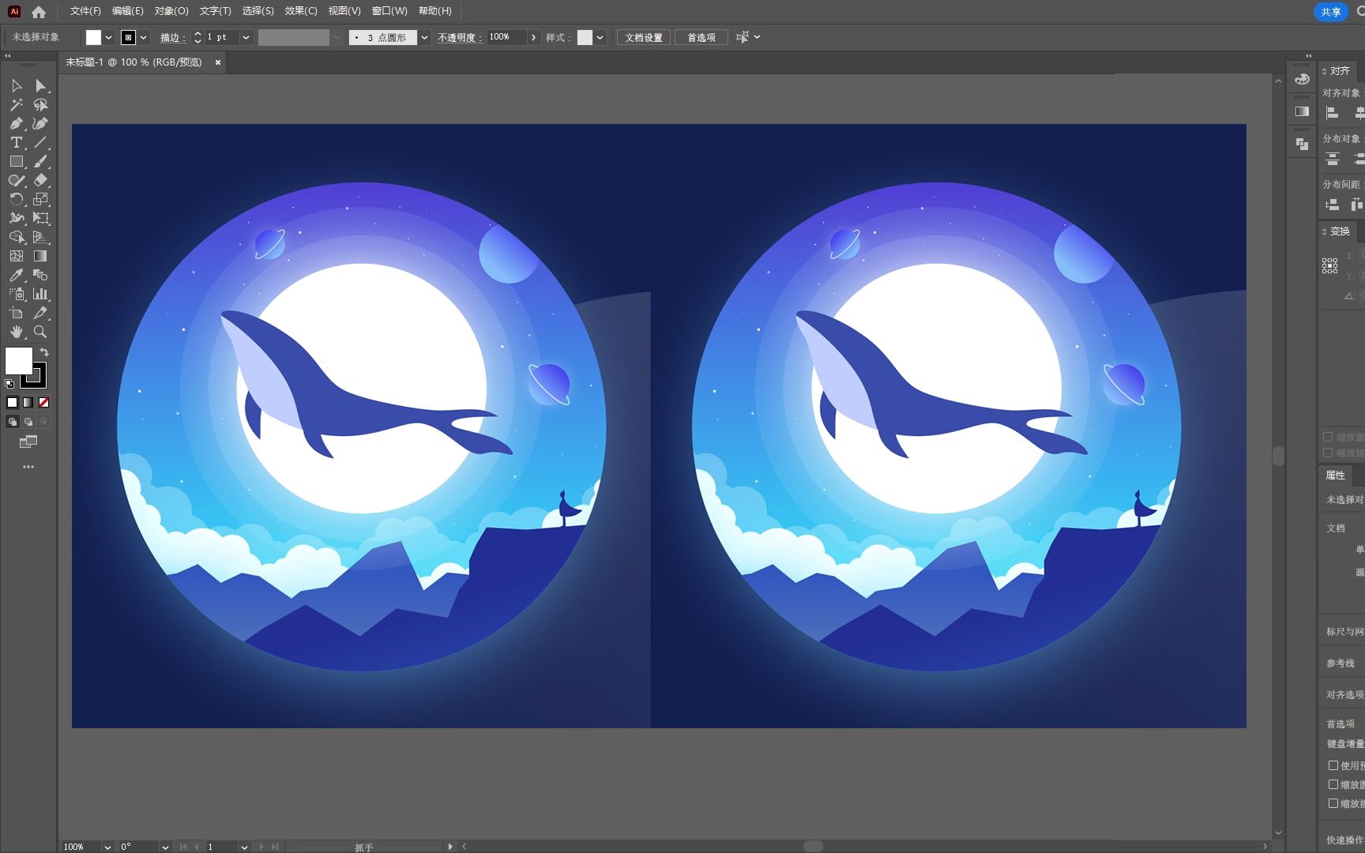1365x853 pixels.
Task: Click the blue 共享 share button
Action: pos(1331,12)
